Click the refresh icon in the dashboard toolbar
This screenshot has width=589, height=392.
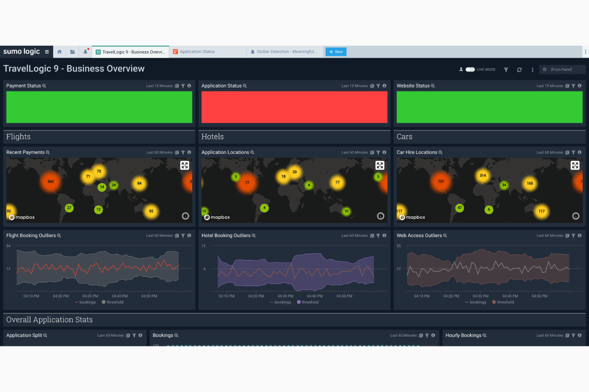(x=519, y=70)
